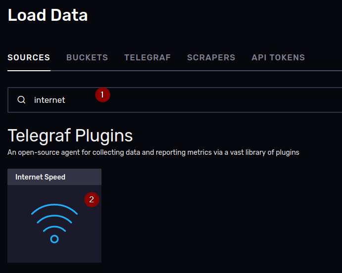Image resolution: width=342 pixels, height=273 pixels.
Task: Go to the Scrapers tab
Action: (211, 57)
